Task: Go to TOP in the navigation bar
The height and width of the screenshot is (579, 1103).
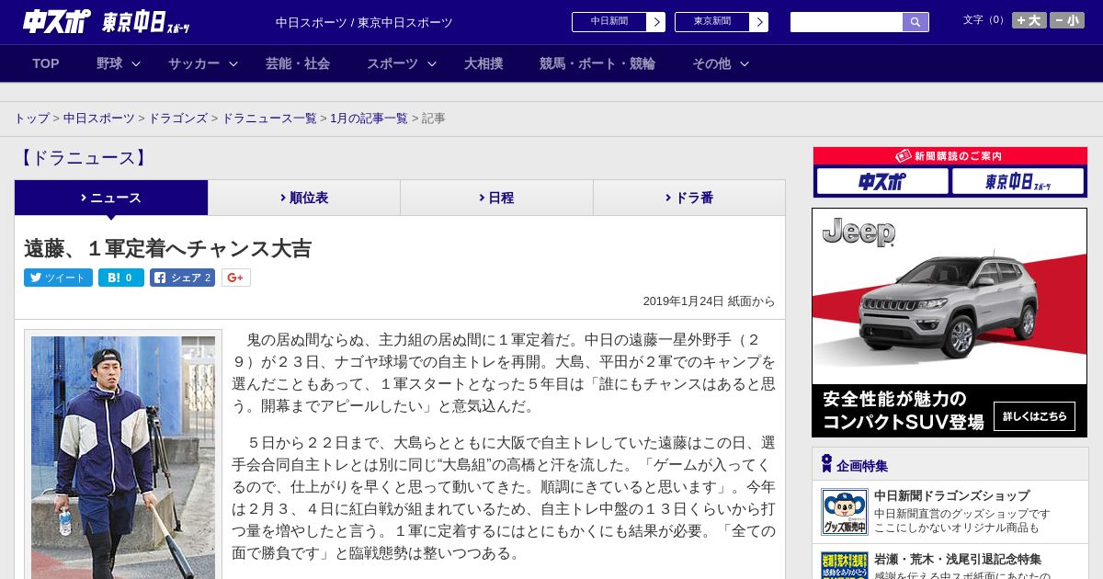Action: click(46, 63)
